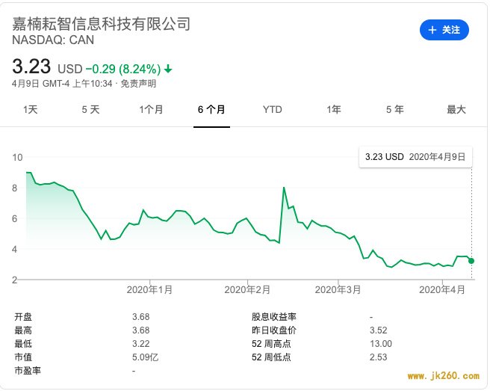
Task: Select the 1年 time range tab
Action: 333,109
